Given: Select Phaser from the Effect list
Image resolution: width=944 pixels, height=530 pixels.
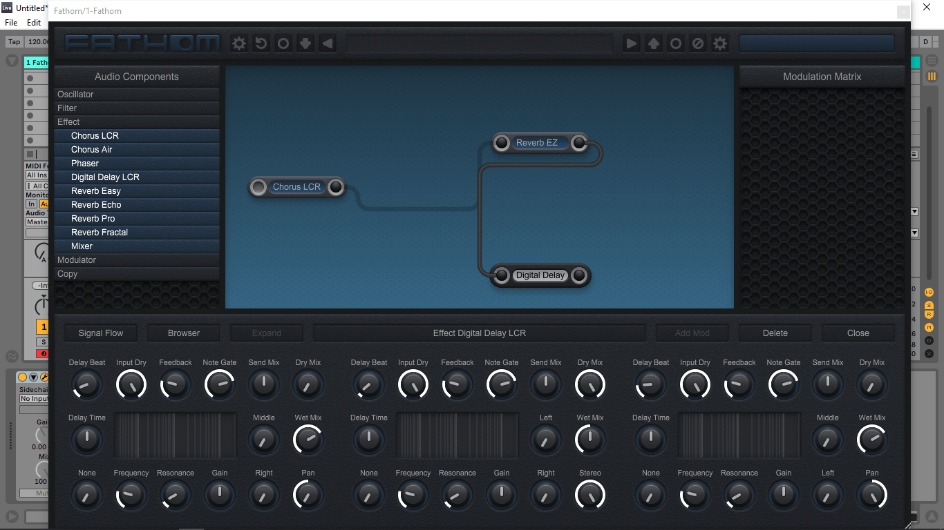Looking at the screenshot, I should (x=137, y=164).
